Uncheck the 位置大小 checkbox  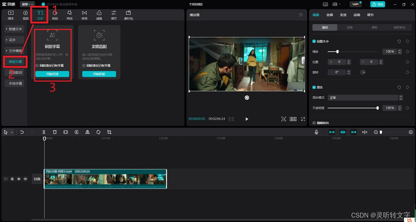tap(314, 41)
